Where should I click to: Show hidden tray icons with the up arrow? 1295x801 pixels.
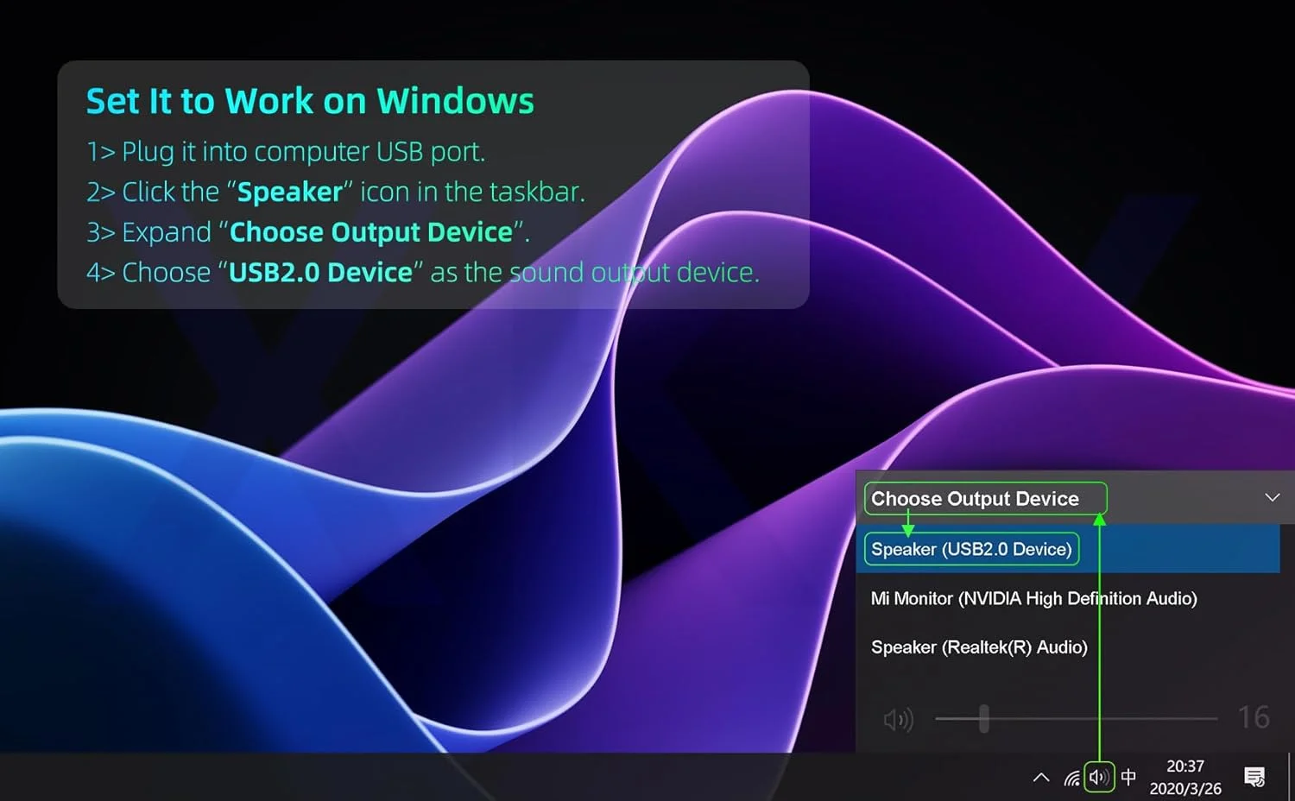(1041, 777)
